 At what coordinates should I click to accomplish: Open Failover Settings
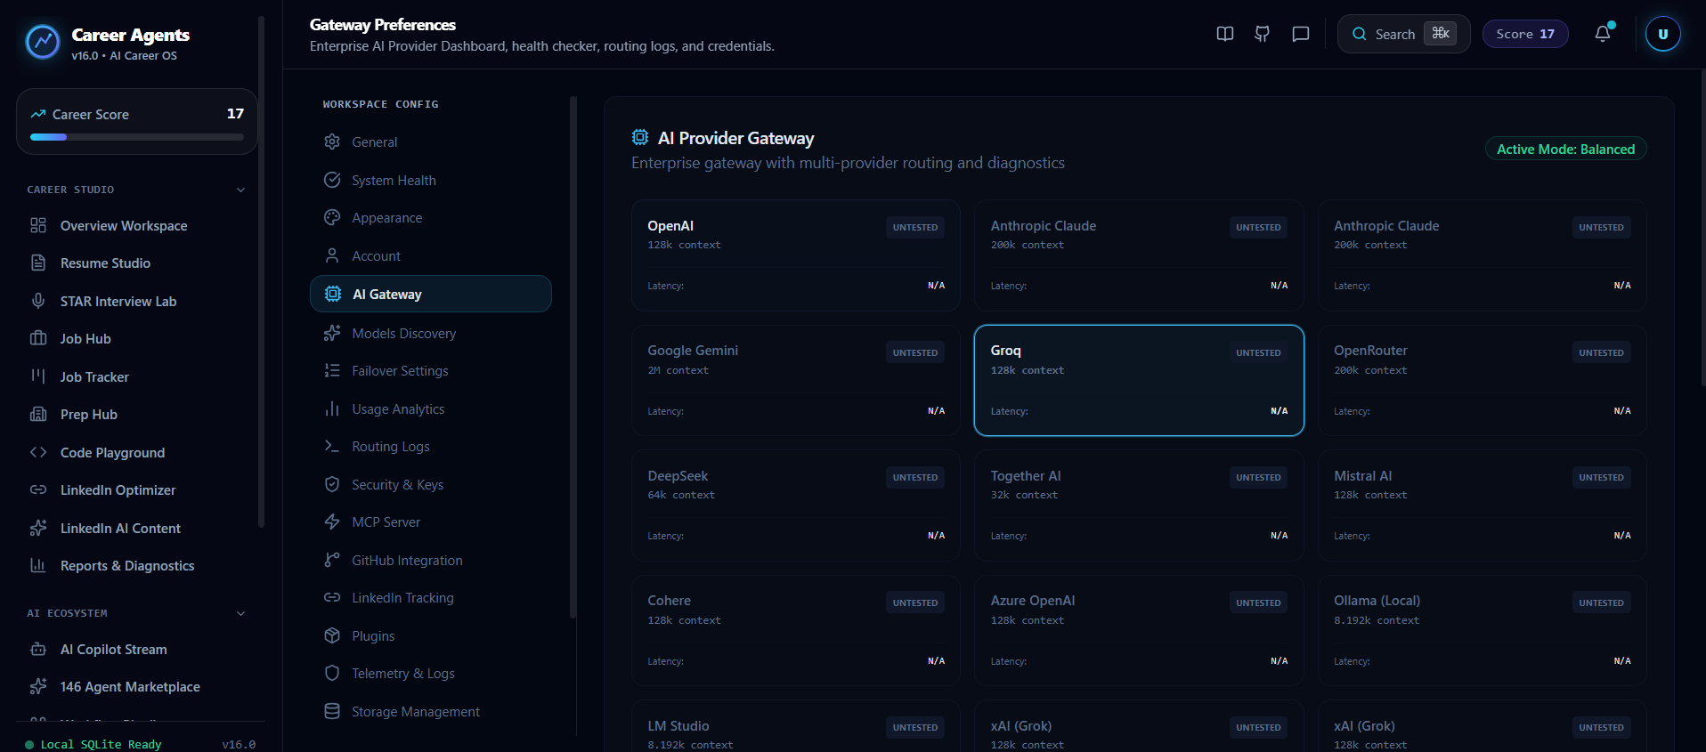431,370
